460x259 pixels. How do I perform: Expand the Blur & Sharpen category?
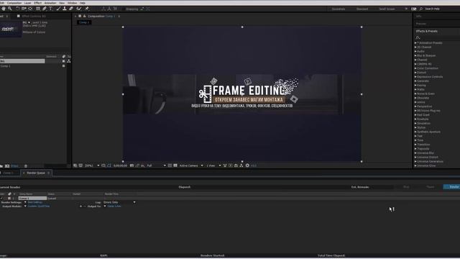tap(415, 55)
